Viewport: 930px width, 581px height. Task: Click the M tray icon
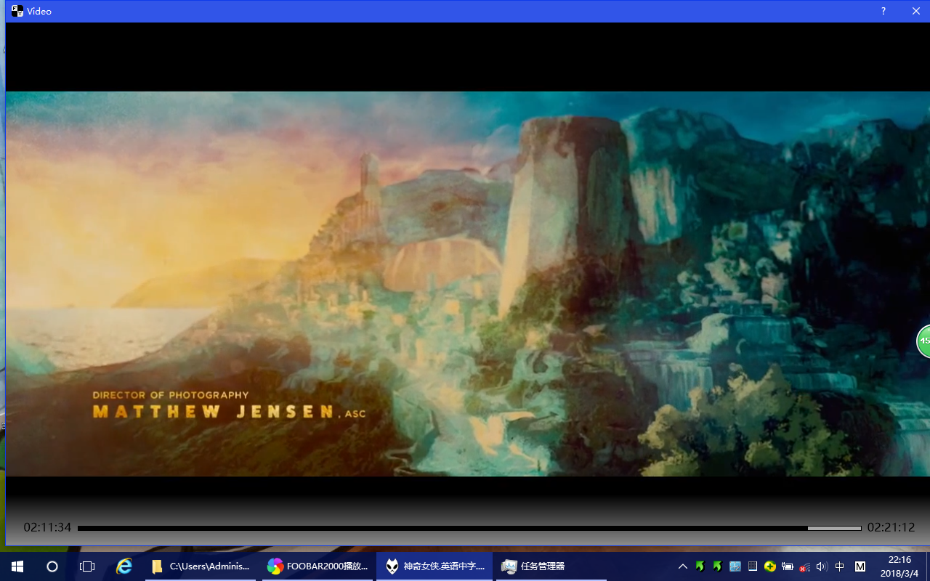pyautogui.click(x=860, y=566)
